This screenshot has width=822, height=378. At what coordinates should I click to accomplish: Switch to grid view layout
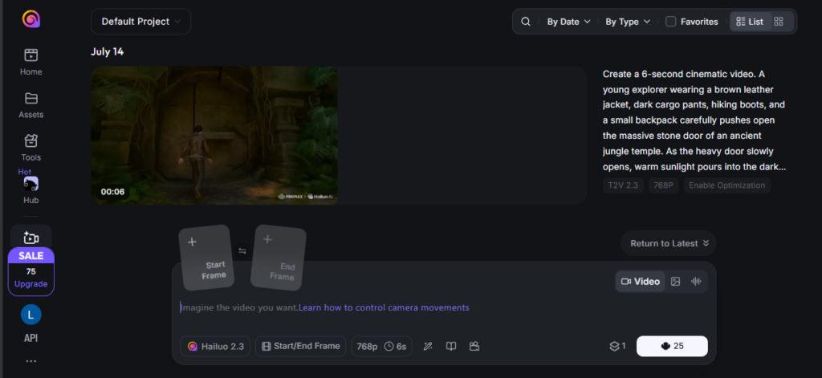click(779, 22)
